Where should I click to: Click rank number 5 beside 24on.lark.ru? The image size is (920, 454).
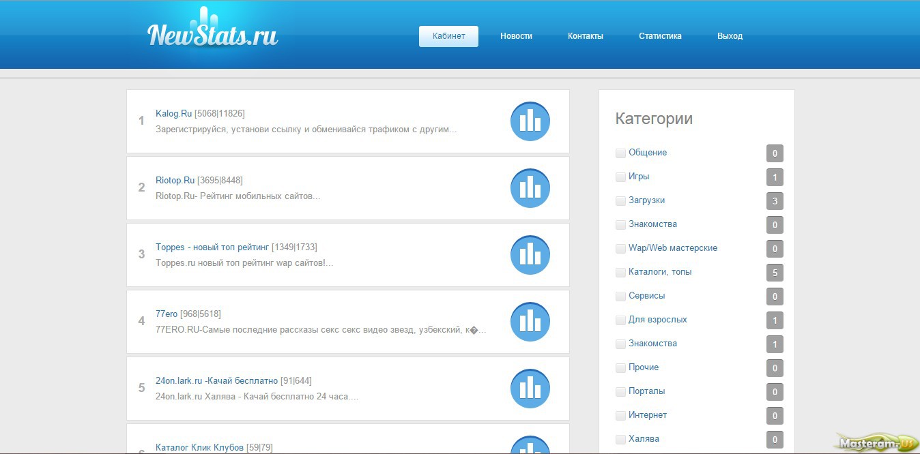coord(141,389)
